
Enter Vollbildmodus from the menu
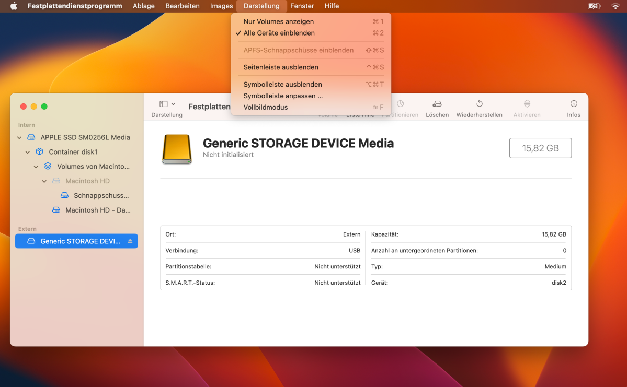[311, 107]
